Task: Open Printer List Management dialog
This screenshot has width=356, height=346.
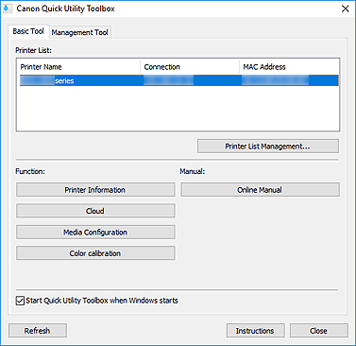Action: coord(268,147)
